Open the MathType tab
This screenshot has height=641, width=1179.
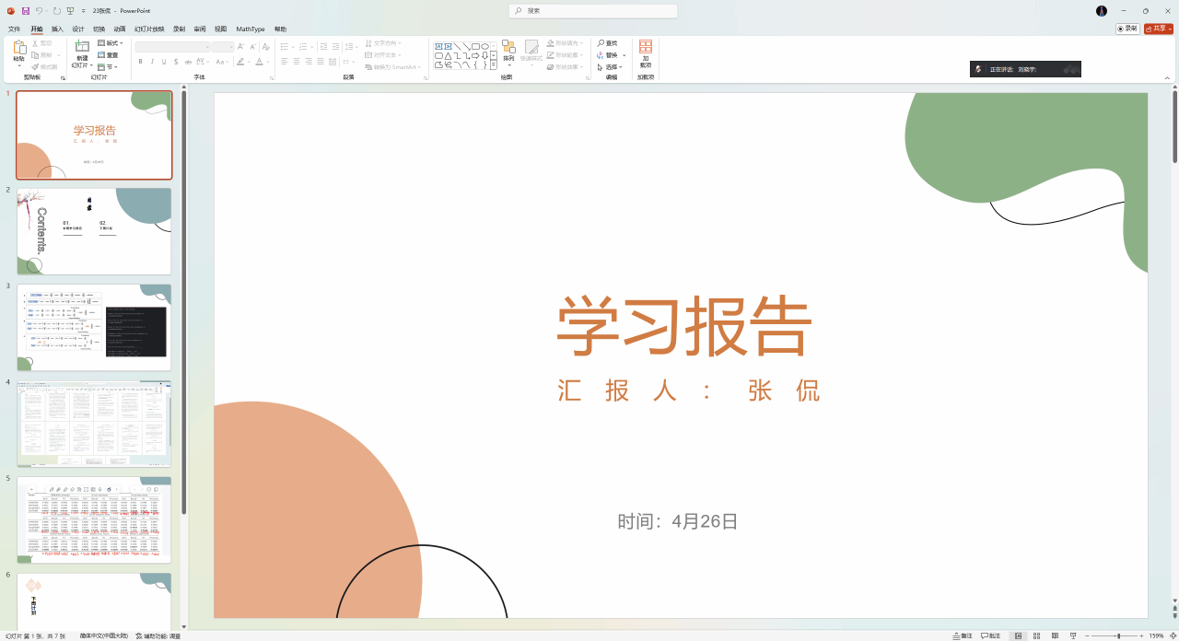point(251,29)
